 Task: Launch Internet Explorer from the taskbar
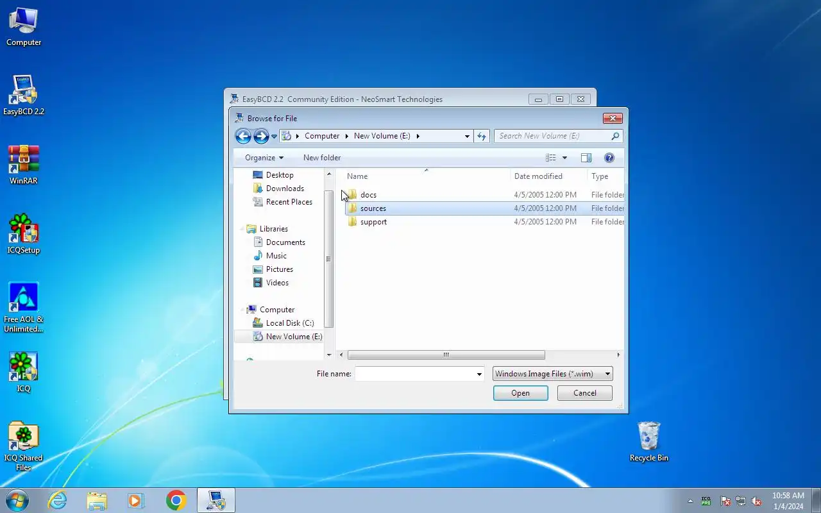58,500
